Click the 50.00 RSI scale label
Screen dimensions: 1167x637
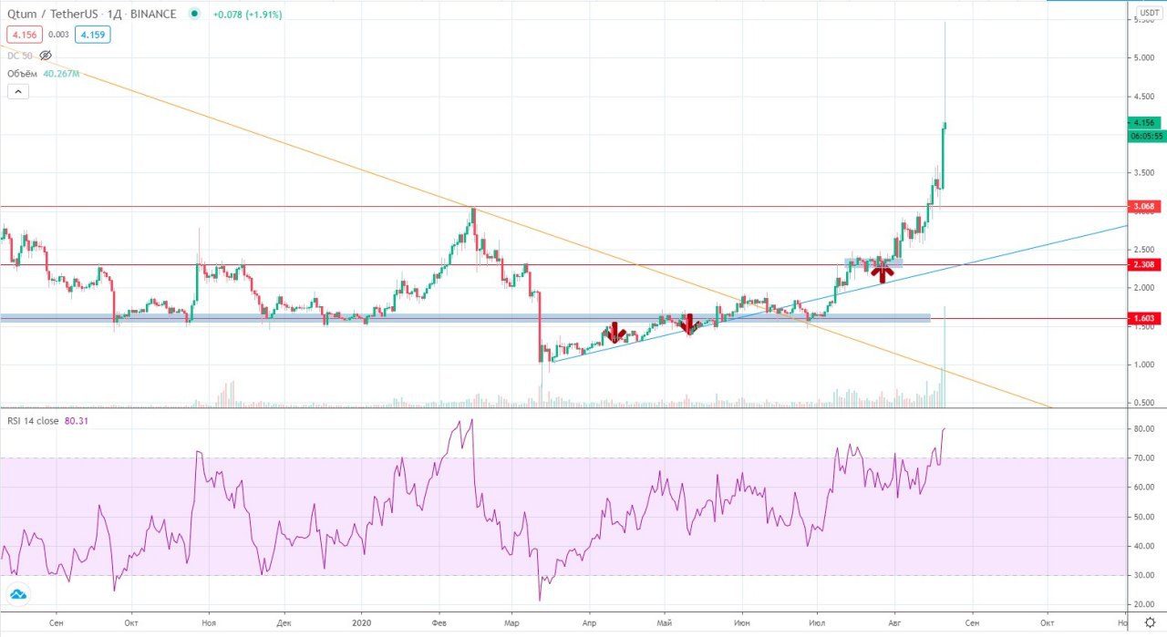point(1144,516)
